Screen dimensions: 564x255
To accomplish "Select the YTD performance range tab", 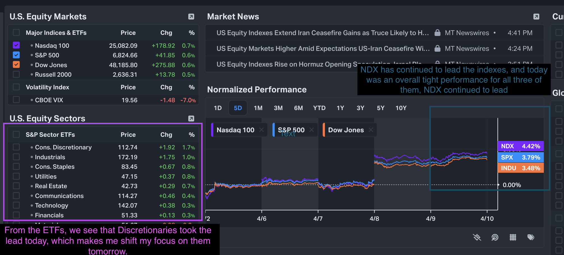I will click(319, 108).
